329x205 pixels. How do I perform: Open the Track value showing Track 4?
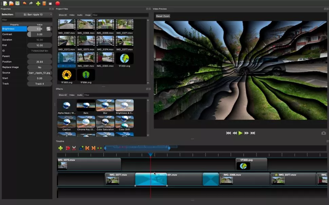click(39, 84)
